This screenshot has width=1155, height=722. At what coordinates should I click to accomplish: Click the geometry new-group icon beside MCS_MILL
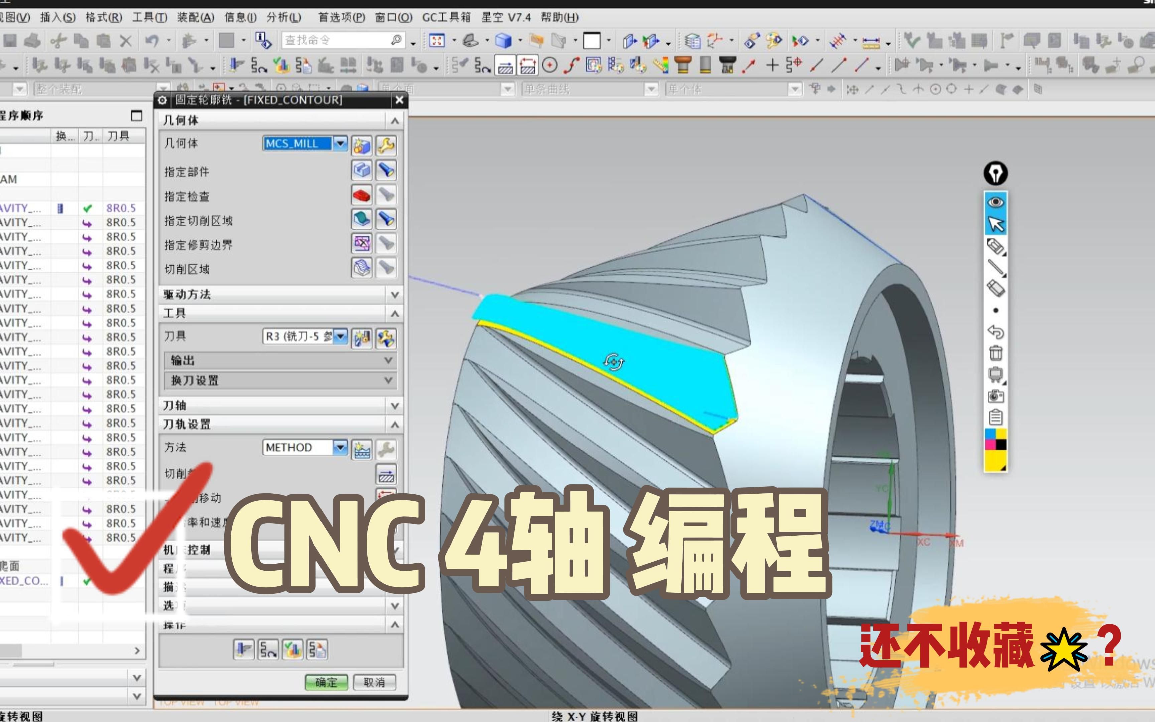pyautogui.click(x=361, y=145)
